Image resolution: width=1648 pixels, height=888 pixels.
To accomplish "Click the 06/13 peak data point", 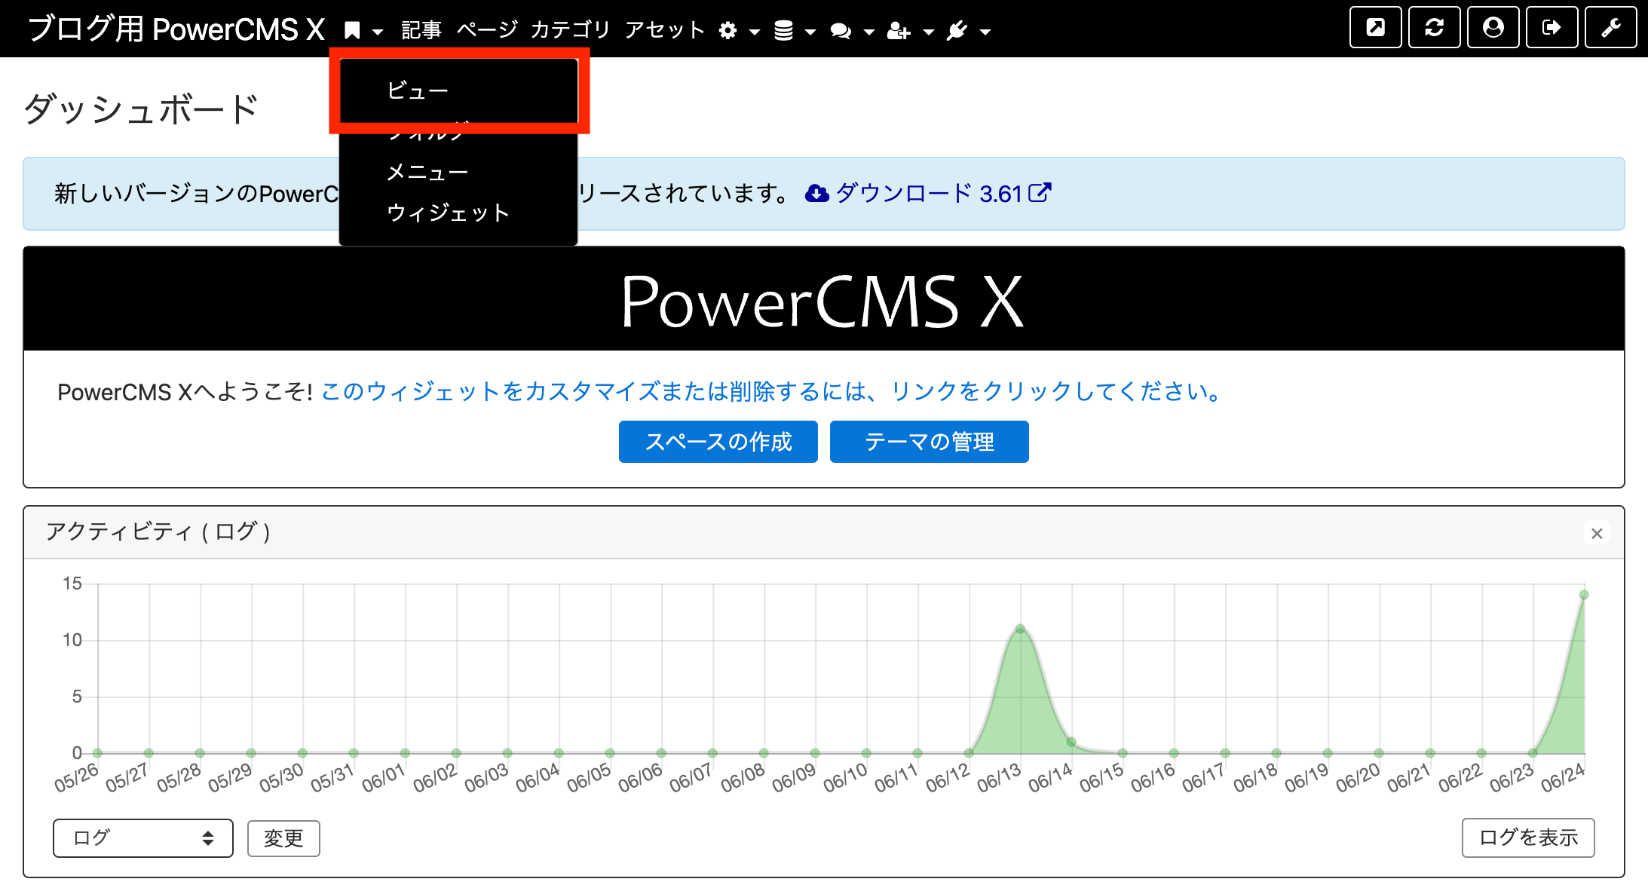I will pos(1020,629).
